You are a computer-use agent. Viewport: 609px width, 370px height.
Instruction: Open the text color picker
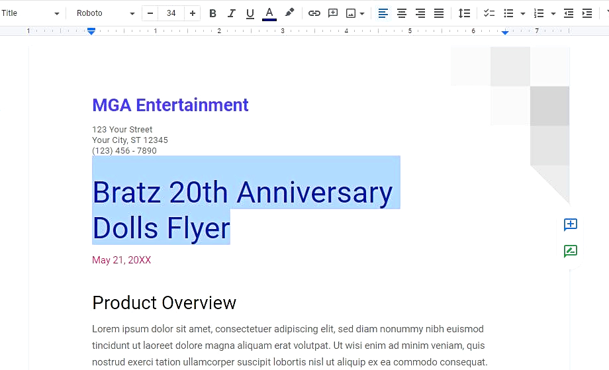[x=269, y=13]
